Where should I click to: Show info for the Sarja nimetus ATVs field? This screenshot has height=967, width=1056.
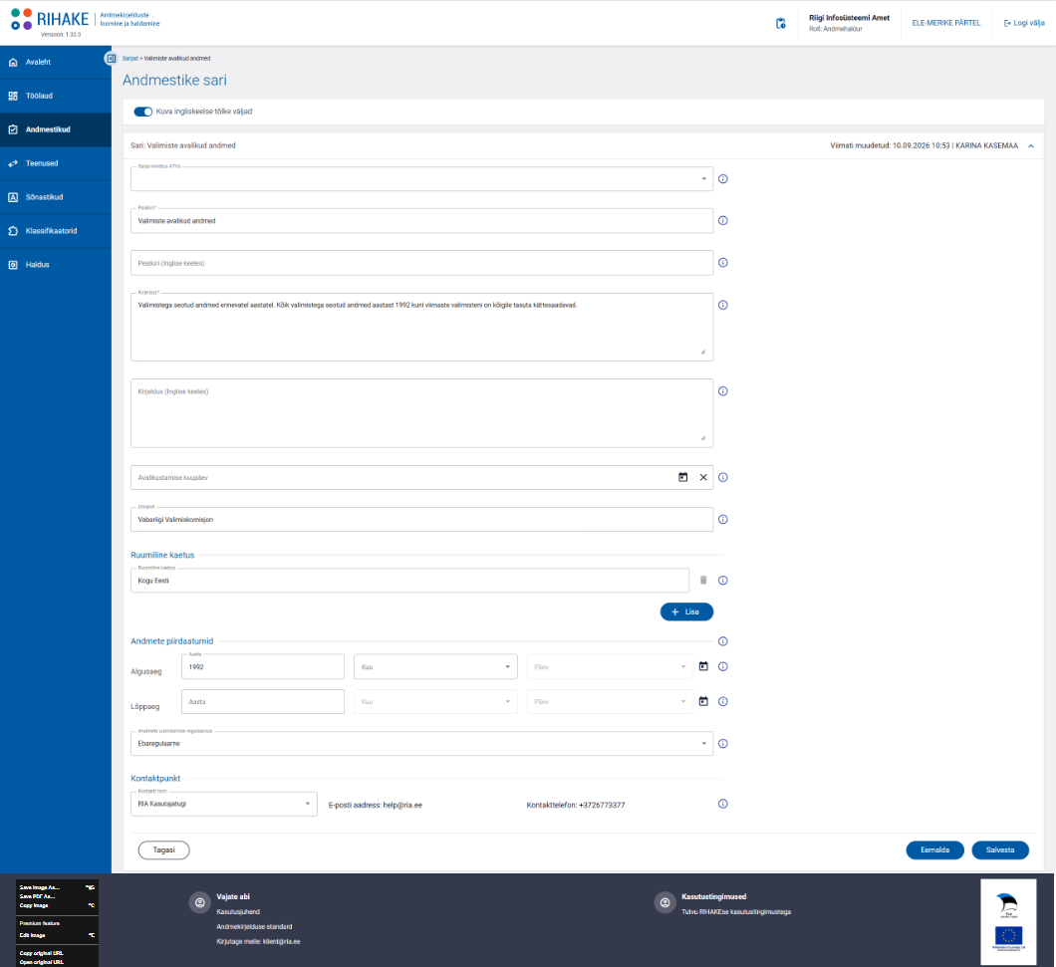723,179
